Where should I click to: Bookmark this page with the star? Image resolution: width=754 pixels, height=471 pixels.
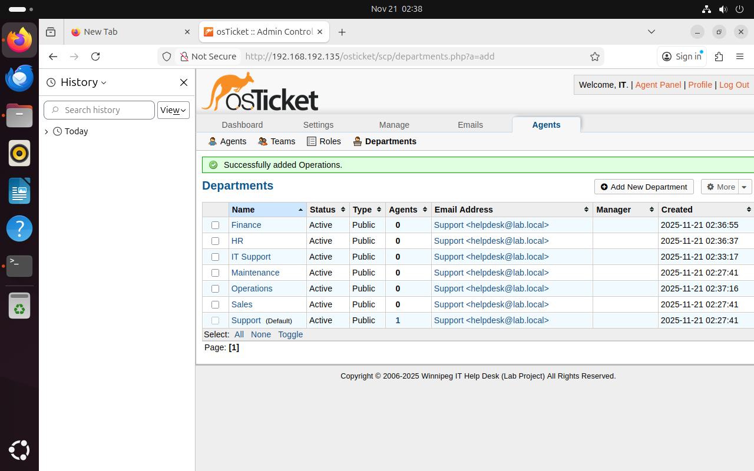[x=595, y=57]
